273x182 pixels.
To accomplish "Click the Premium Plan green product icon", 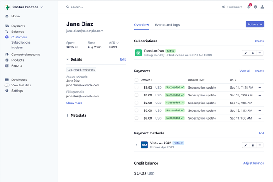I will coord(138,53).
